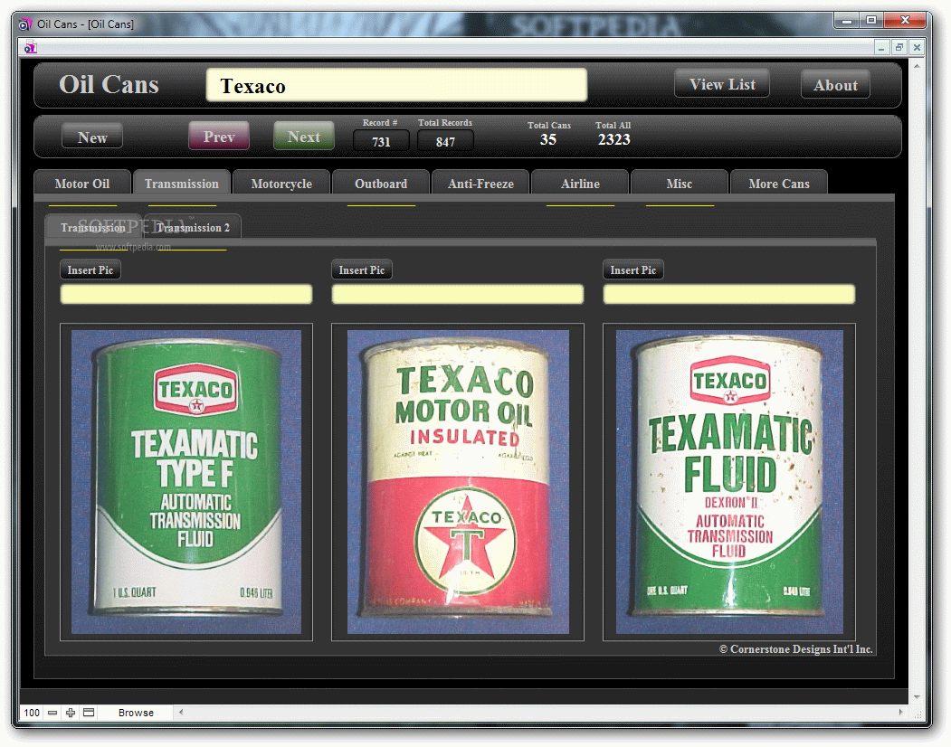Image resolution: width=951 pixels, height=747 pixels.
Task: Click the Total Cans value 35
Action: pos(548,139)
